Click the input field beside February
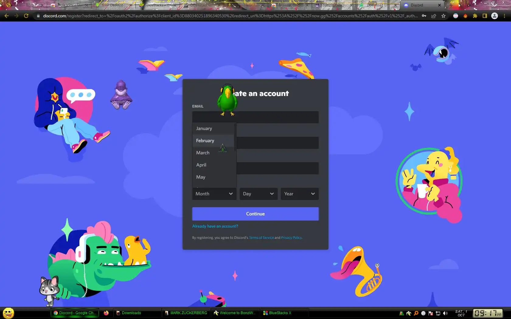 278,143
